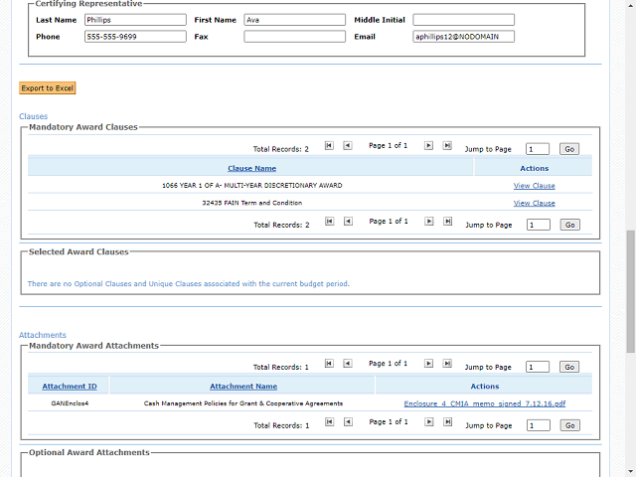The width and height of the screenshot is (636, 477).
Task: Sort by the Clause Name column header
Action: click(251, 168)
